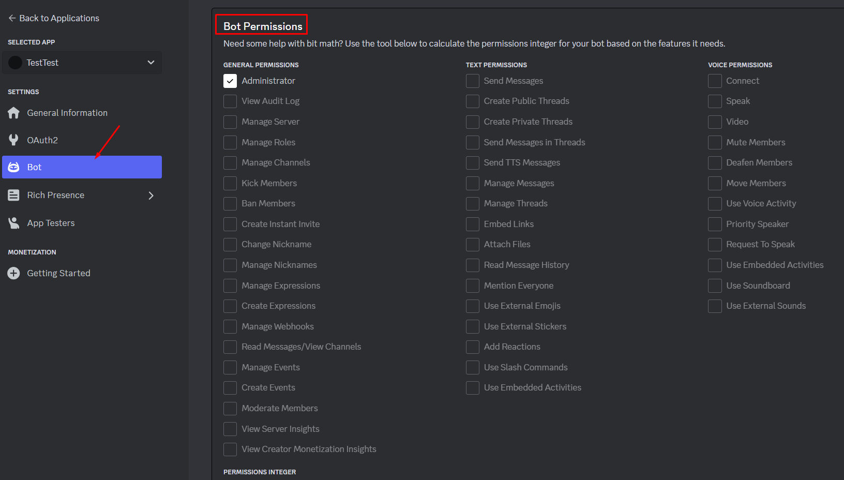Open the App Testers section
Viewport: 844px width, 480px height.
(51, 223)
